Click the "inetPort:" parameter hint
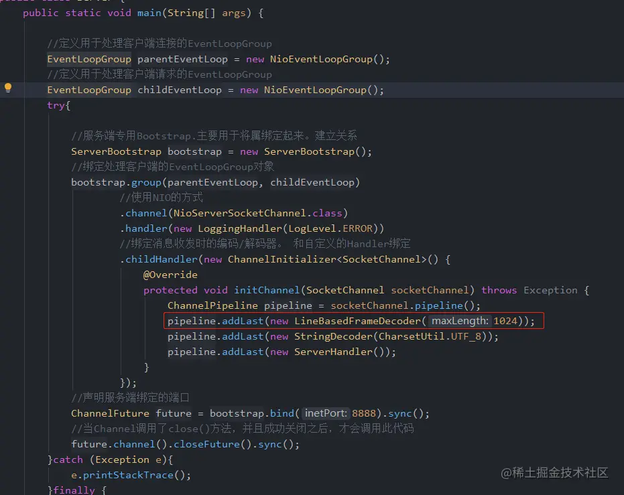This screenshot has width=624, height=495. 326,413
